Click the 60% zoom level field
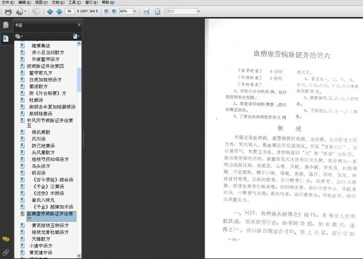 click(x=126, y=11)
